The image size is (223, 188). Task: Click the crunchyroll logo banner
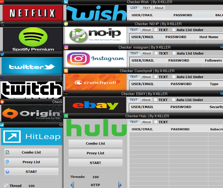click(96, 82)
